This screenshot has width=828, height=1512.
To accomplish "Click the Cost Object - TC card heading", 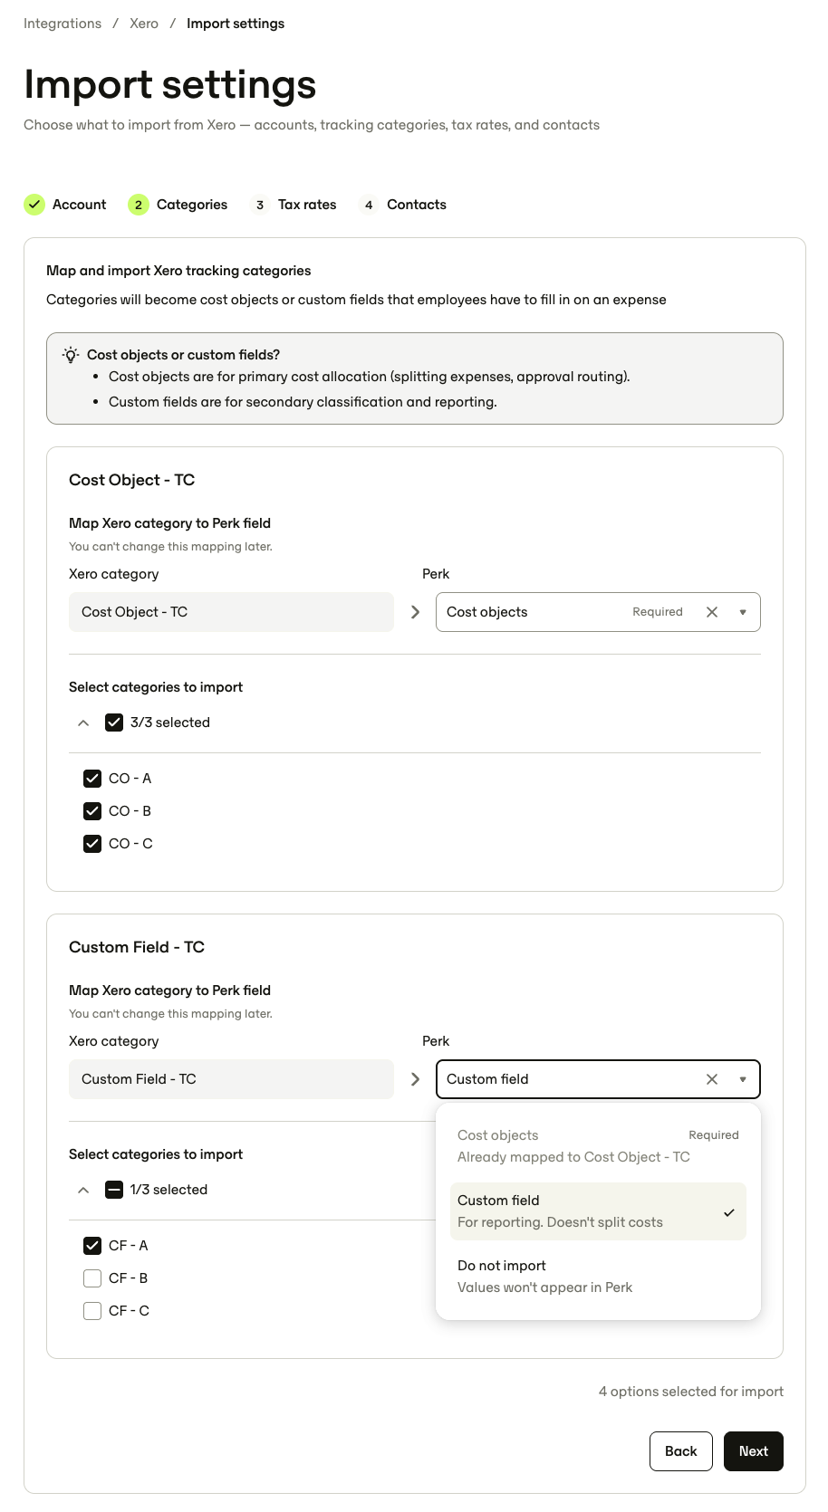I will pos(132,480).
